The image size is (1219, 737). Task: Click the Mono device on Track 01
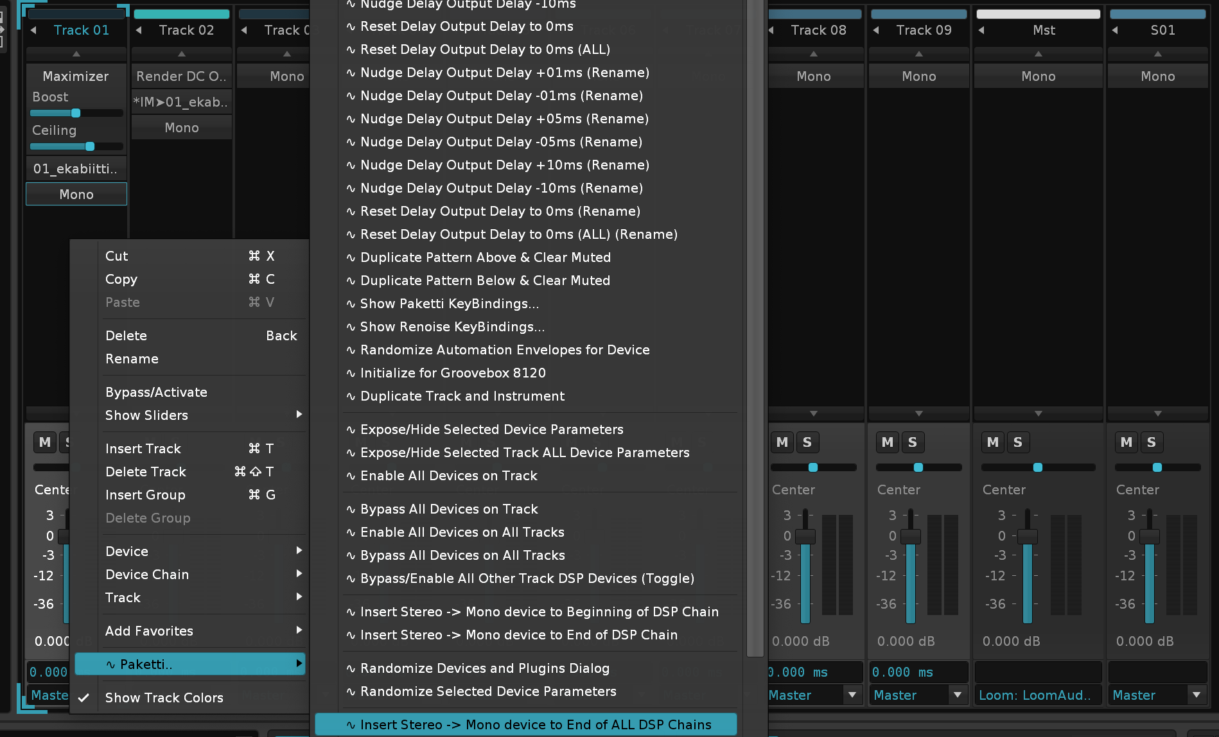click(76, 195)
